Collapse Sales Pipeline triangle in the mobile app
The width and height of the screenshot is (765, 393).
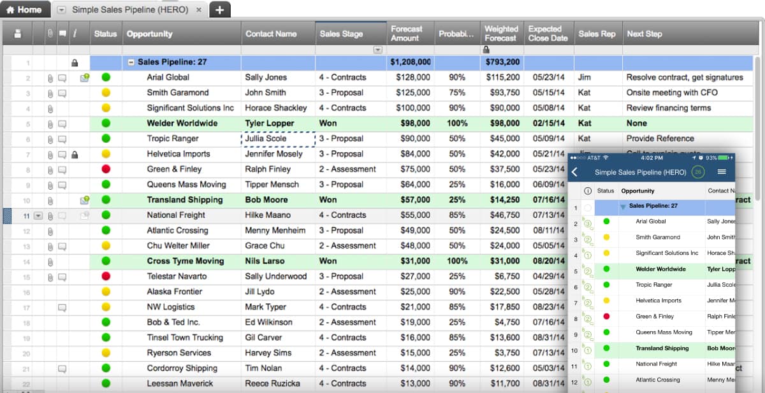pyautogui.click(x=623, y=206)
